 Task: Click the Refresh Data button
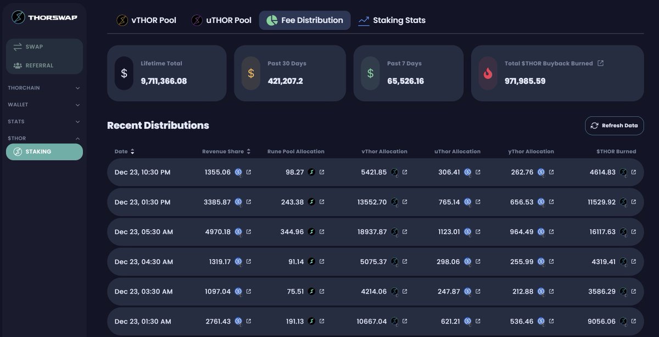click(x=614, y=125)
